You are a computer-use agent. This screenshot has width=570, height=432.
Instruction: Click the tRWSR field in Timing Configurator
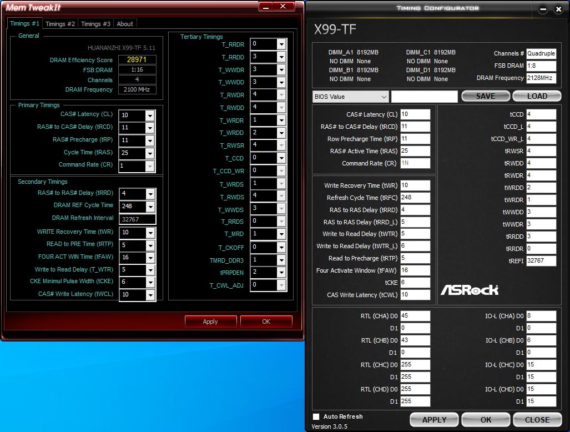pos(541,151)
